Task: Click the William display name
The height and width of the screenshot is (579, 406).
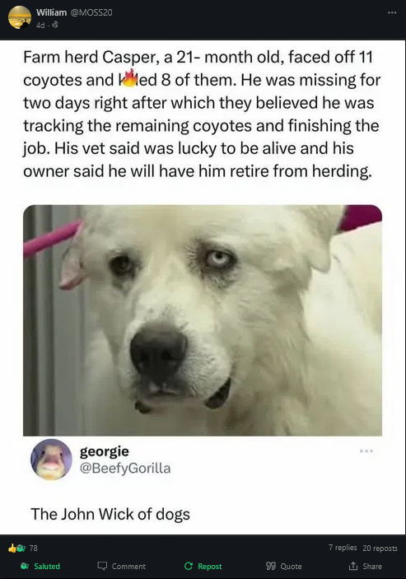Action: 51,12
